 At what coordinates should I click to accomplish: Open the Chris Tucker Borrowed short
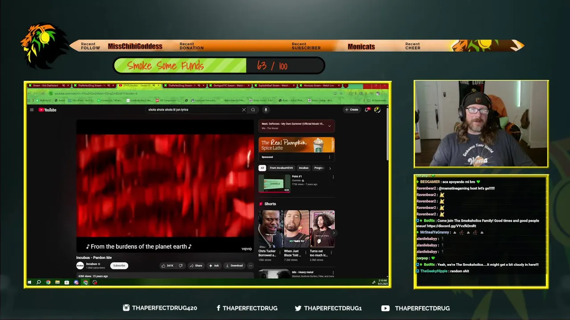tap(271, 229)
